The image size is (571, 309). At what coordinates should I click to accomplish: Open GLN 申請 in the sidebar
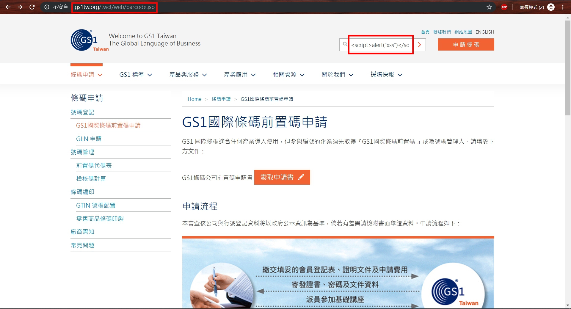pos(89,139)
